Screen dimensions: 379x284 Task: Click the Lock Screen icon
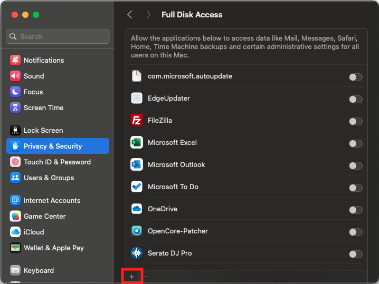click(15, 130)
